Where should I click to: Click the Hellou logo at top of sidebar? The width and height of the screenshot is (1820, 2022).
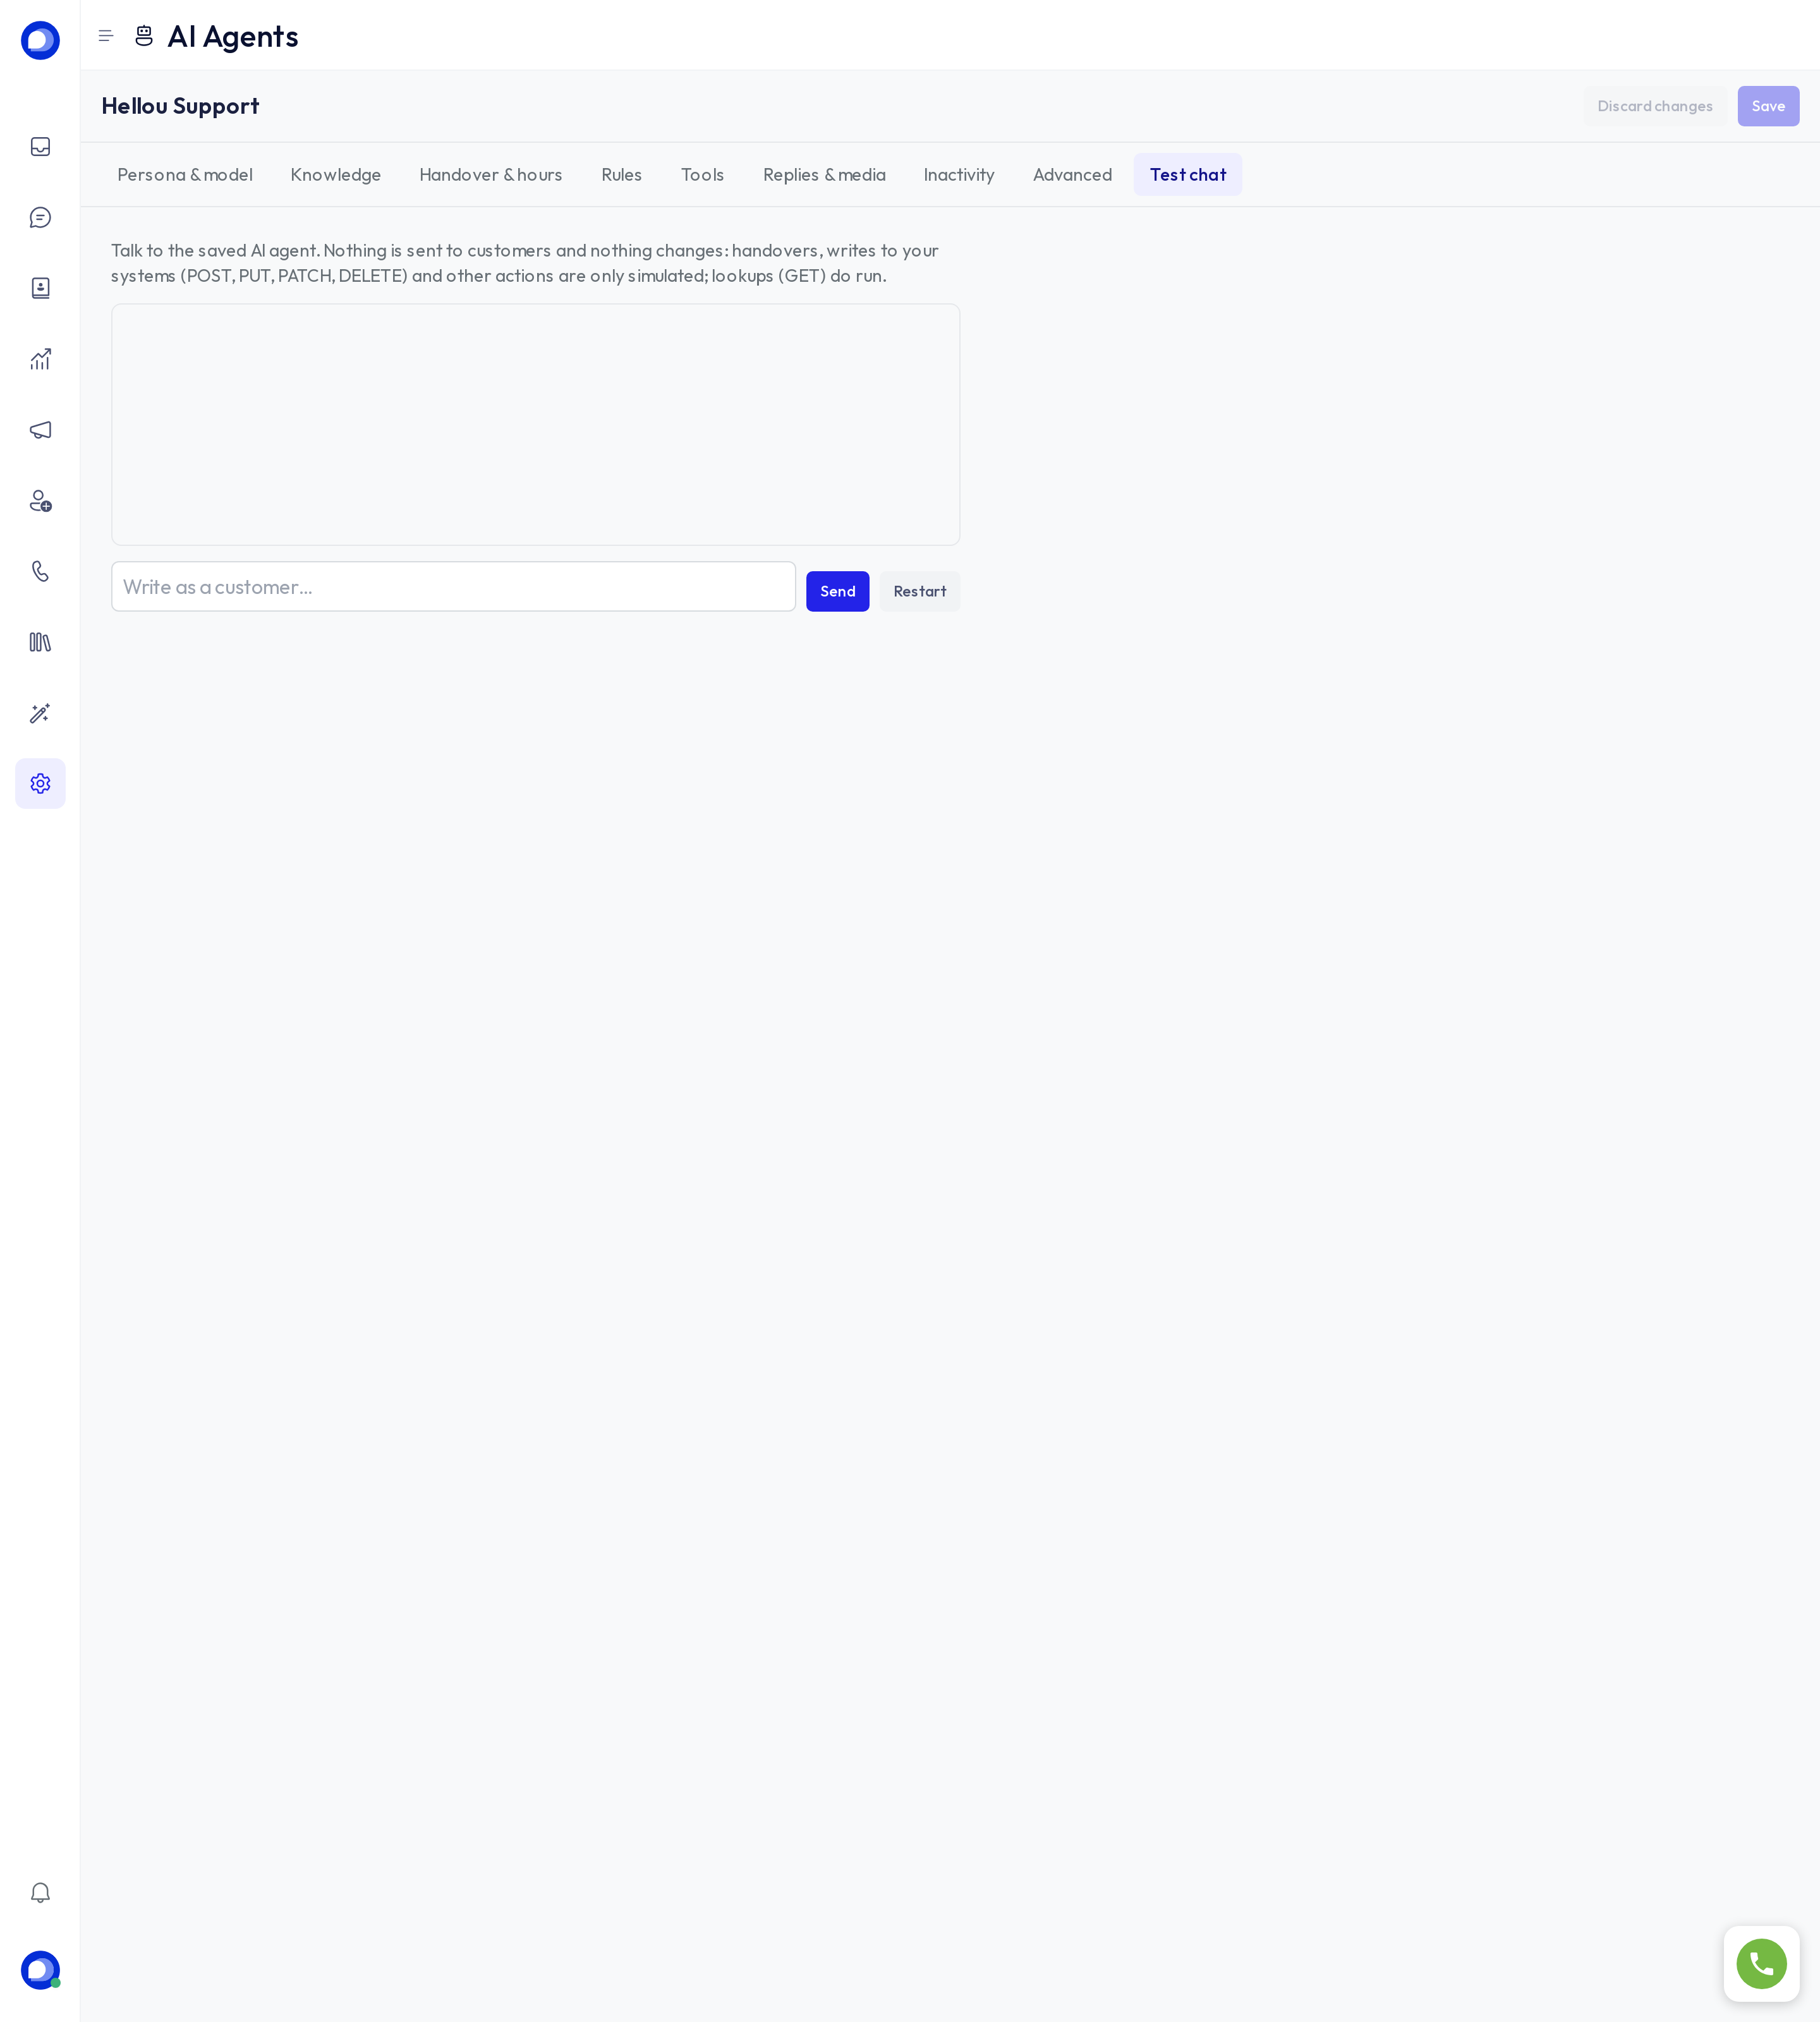coord(40,40)
